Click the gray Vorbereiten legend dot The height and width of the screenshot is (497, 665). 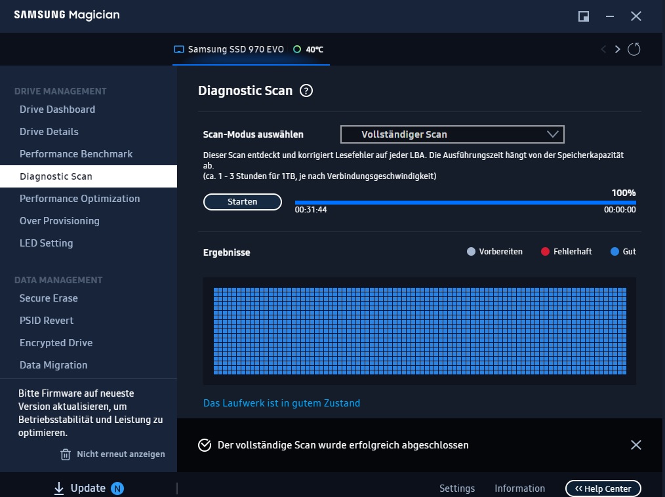(x=471, y=252)
